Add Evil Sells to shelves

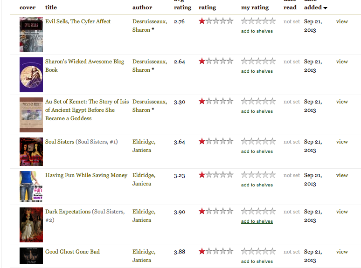tap(257, 31)
